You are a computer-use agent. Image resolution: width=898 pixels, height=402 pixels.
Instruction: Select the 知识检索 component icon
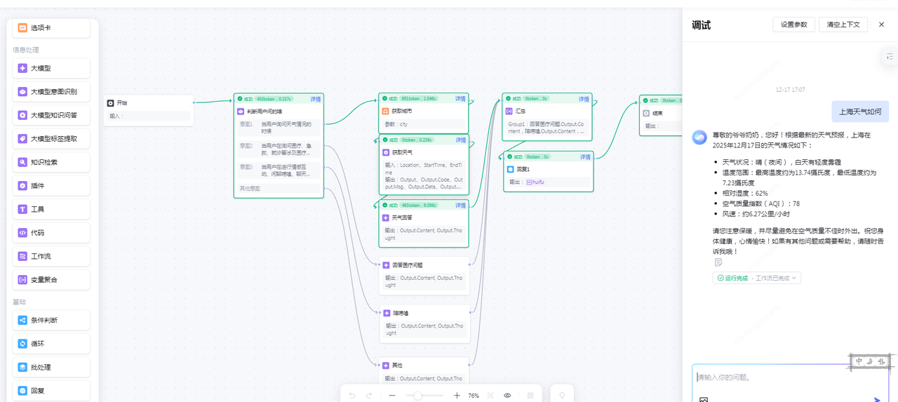pos(22,162)
